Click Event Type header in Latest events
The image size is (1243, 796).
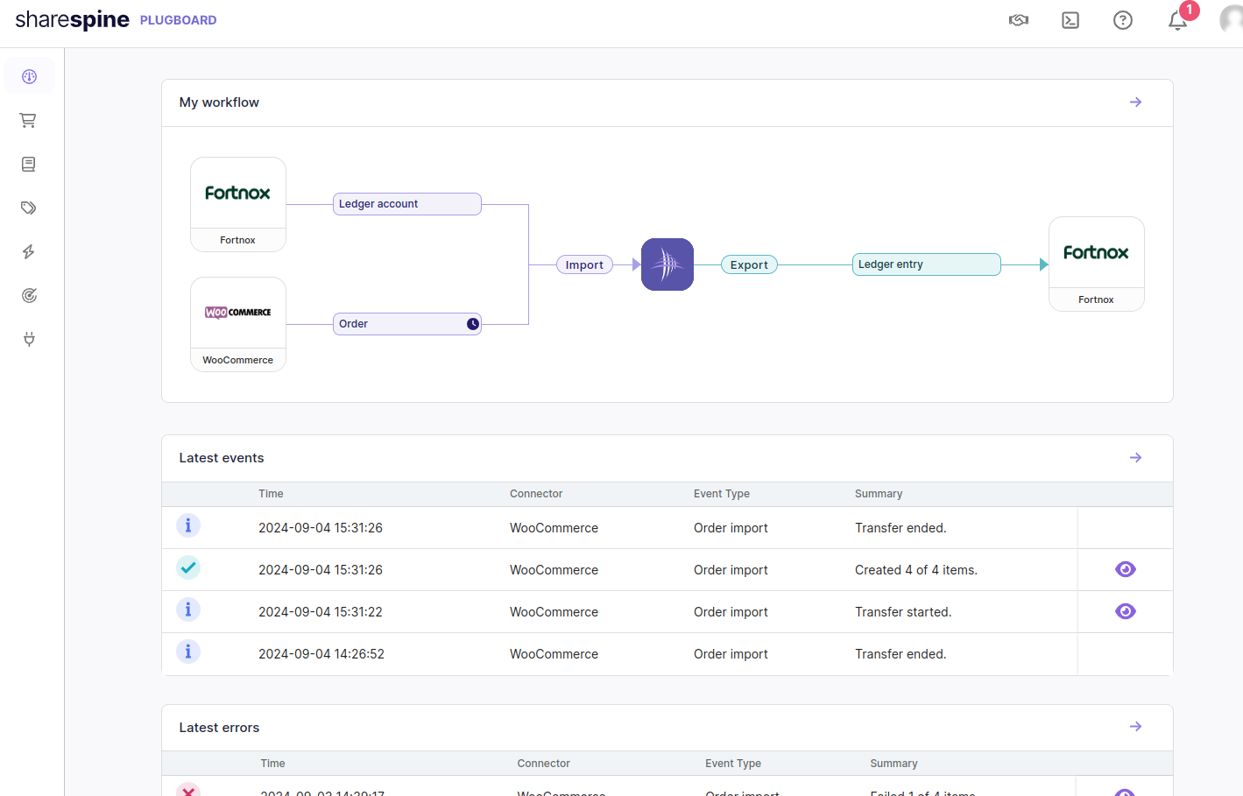click(x=722, y=494)
